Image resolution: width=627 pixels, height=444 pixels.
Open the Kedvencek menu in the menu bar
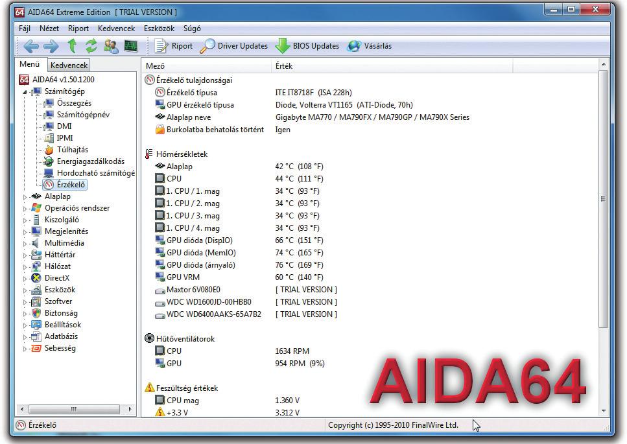tap(116, 29)
